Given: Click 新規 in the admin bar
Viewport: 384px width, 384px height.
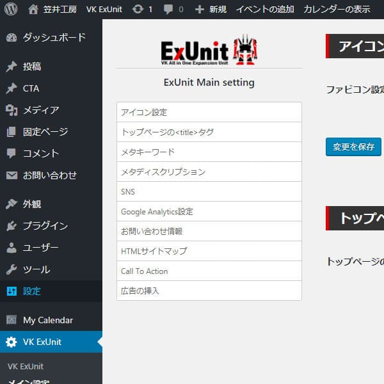Looking at the screenshot, I should [218, 10].
